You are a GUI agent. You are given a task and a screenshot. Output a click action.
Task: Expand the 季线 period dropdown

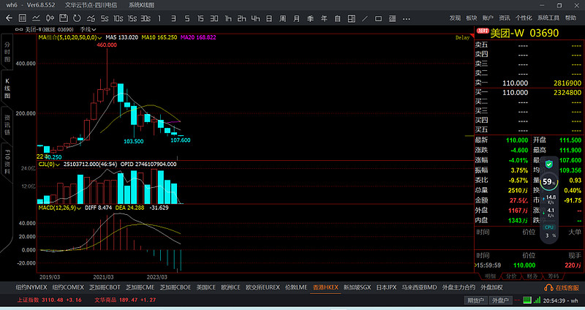pyautogui.click(x=88, y=29)
